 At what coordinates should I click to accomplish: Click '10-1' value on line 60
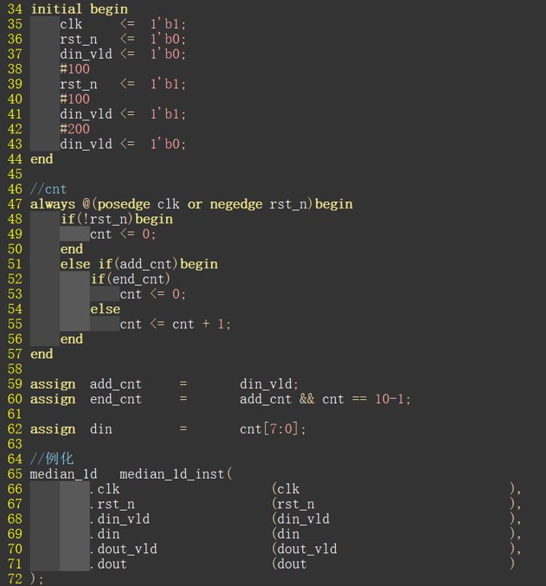click(x=390, y=399)
